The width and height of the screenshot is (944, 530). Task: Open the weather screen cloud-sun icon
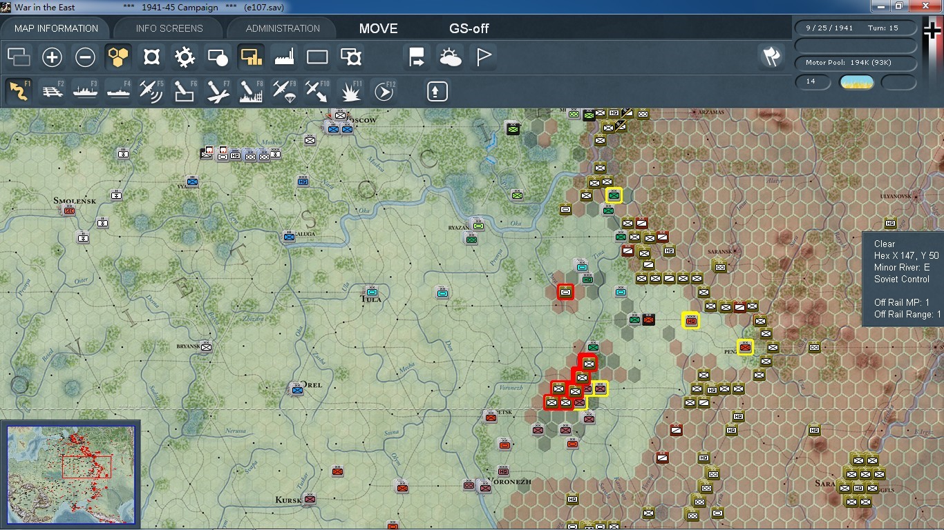click(450, 57)
